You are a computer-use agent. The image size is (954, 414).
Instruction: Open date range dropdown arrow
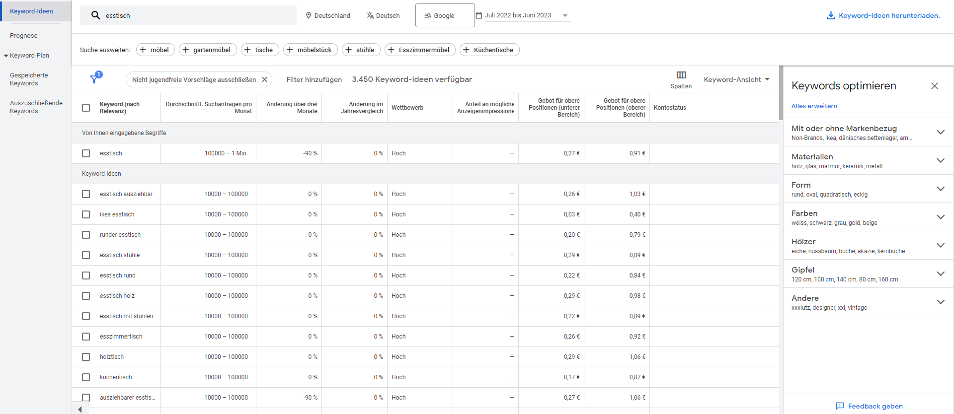(565, 15)
